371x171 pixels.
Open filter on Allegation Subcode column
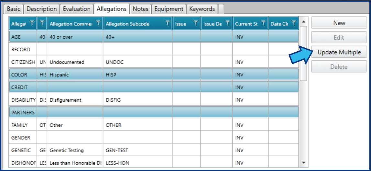click(167, 23)
